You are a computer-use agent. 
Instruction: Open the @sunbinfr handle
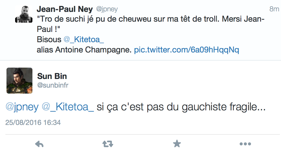(53, 85)
